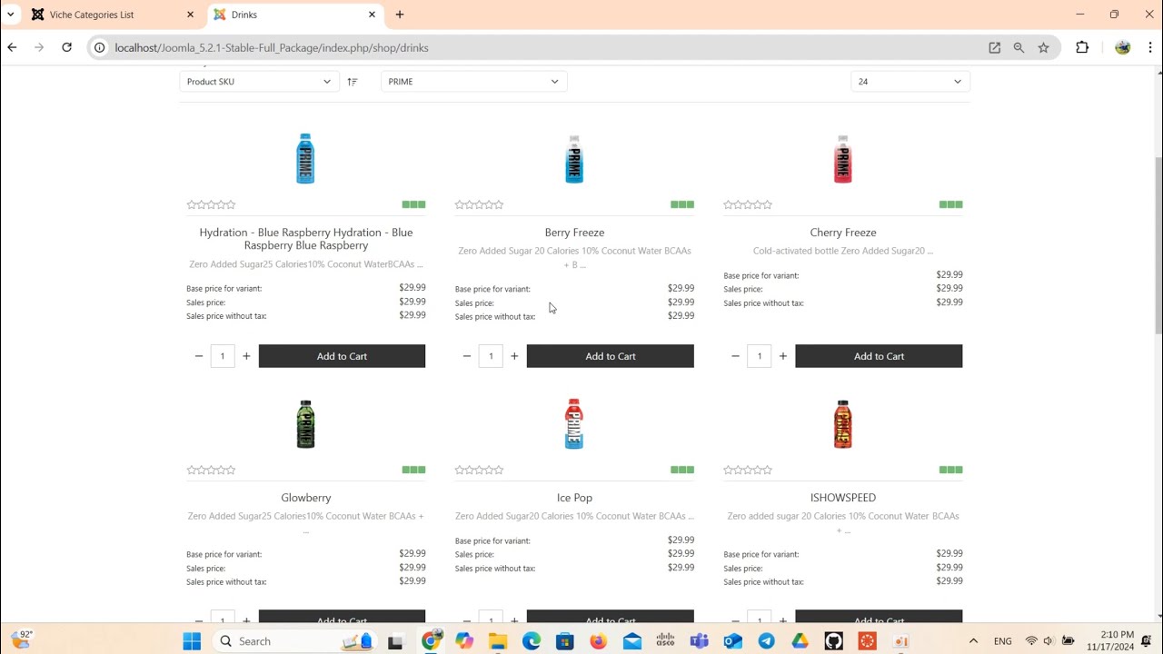Bookmark this page with star icon

pos(1043,47)
